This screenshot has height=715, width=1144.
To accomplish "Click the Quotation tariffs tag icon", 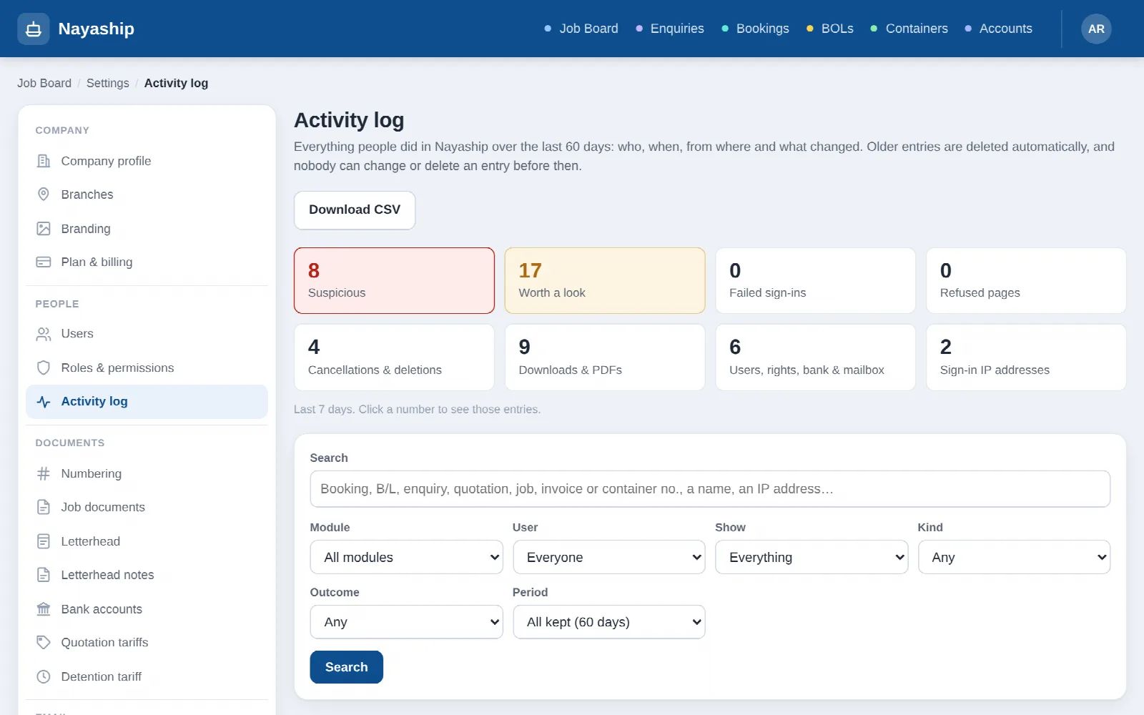I will [44, 643].
